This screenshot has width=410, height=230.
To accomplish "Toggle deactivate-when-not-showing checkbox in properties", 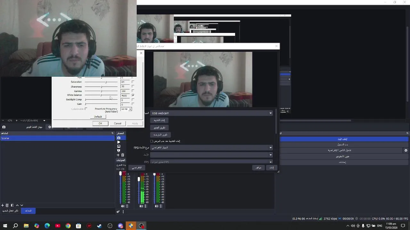I will pyautogui.click(x=152, y=141).
